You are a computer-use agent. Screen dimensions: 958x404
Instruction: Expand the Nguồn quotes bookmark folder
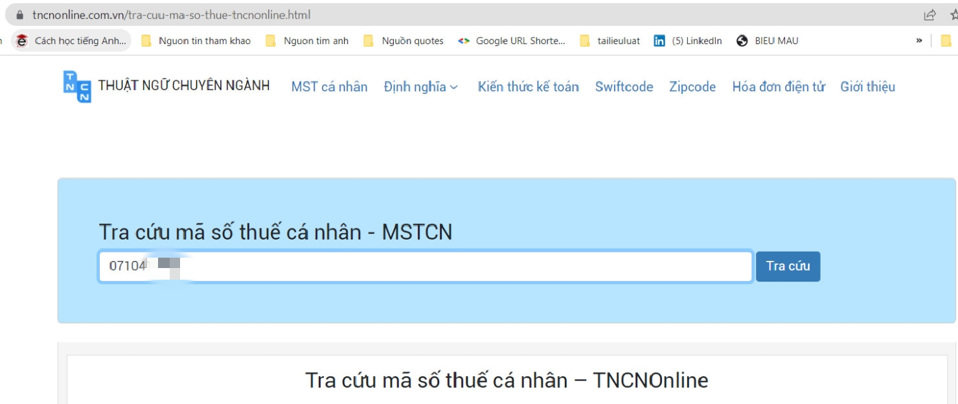click(404, 41)
